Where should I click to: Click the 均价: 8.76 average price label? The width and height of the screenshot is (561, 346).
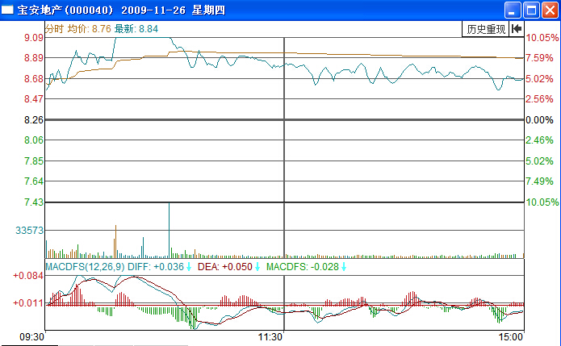coord(89,28)
